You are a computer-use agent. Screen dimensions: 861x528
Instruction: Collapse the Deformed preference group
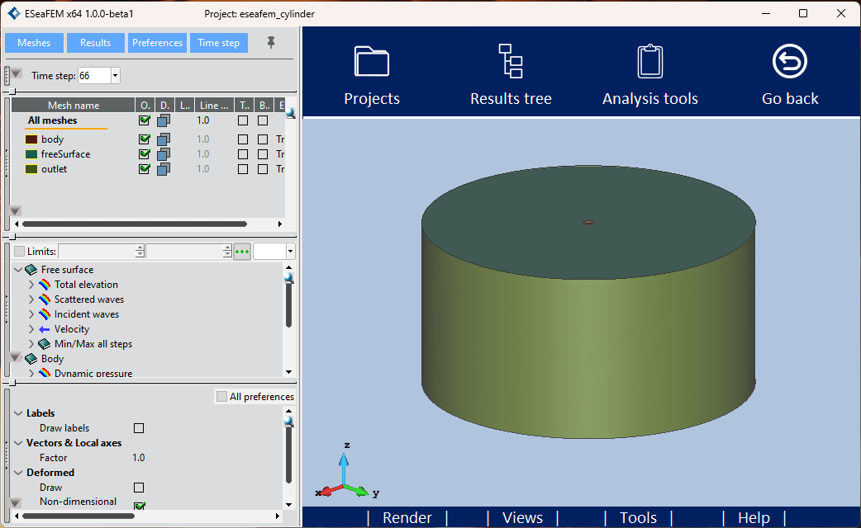18,473
